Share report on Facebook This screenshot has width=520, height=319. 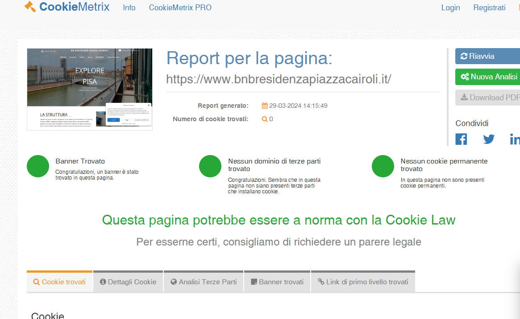[x=461, y=139]
